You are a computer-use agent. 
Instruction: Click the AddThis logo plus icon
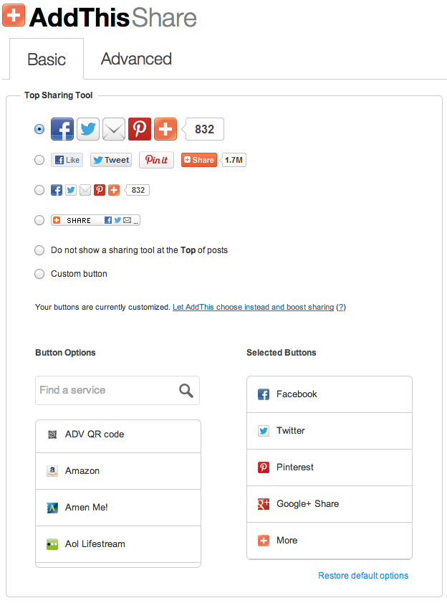click(14, 15)
